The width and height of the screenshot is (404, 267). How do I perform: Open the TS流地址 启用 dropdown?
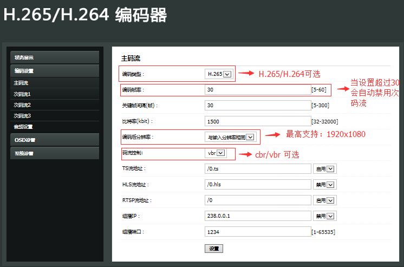(x=324, y=169)
